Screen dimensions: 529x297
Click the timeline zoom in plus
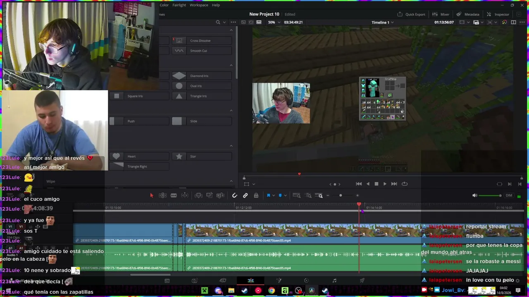[357, 196]
